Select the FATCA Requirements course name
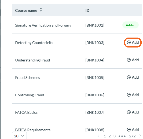143x139 pixels. [x=33, y=130]
